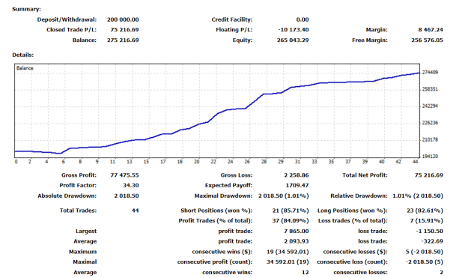Click the Maximal Drawdown value
Image resolution: width=468 pixels, height=278 pixels.
(x=284, y=196)
